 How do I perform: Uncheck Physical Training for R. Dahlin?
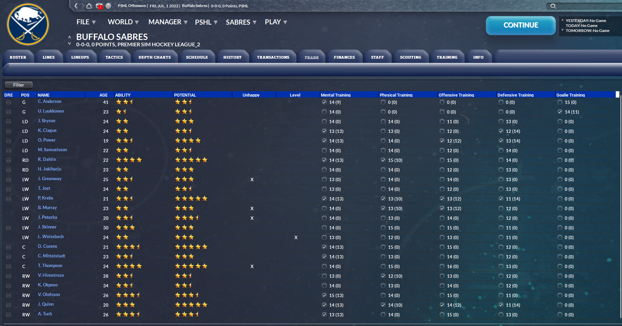point(383,160)
